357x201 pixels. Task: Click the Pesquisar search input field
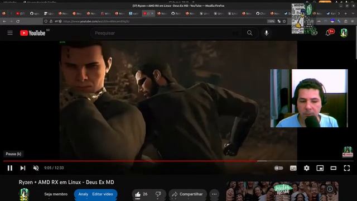166,33
